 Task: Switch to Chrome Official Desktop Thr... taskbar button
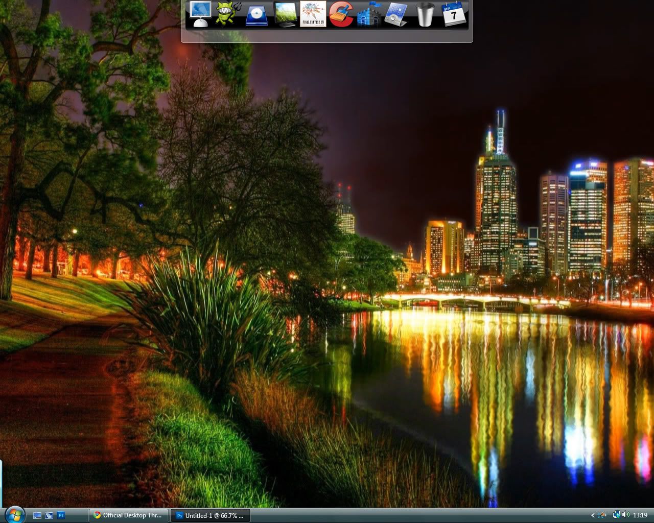point(128,515)
